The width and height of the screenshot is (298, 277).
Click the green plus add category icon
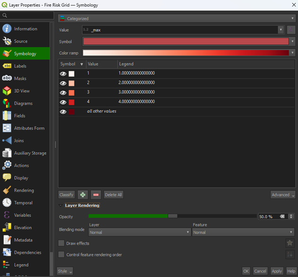pyautogui.click(x=83, y=195)
